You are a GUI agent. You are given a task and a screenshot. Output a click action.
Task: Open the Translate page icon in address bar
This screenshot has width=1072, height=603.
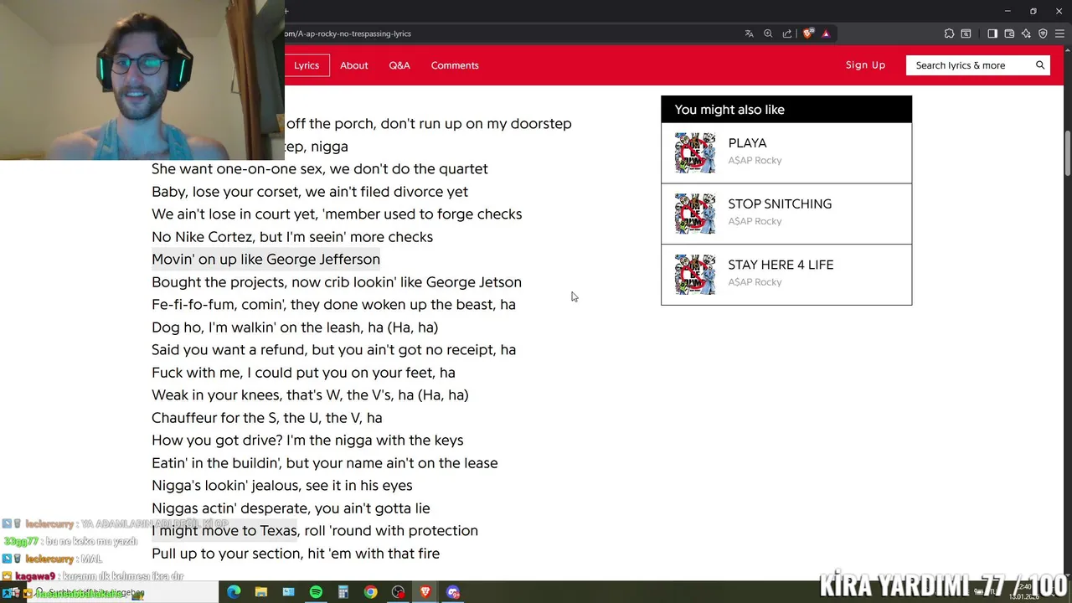(x=749, y=33)
